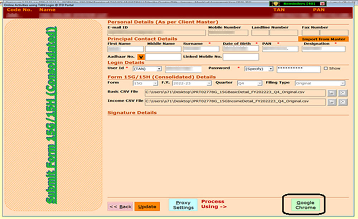
Task: Clear the Basic CSV File path using X icon
Action: [342, 93]
